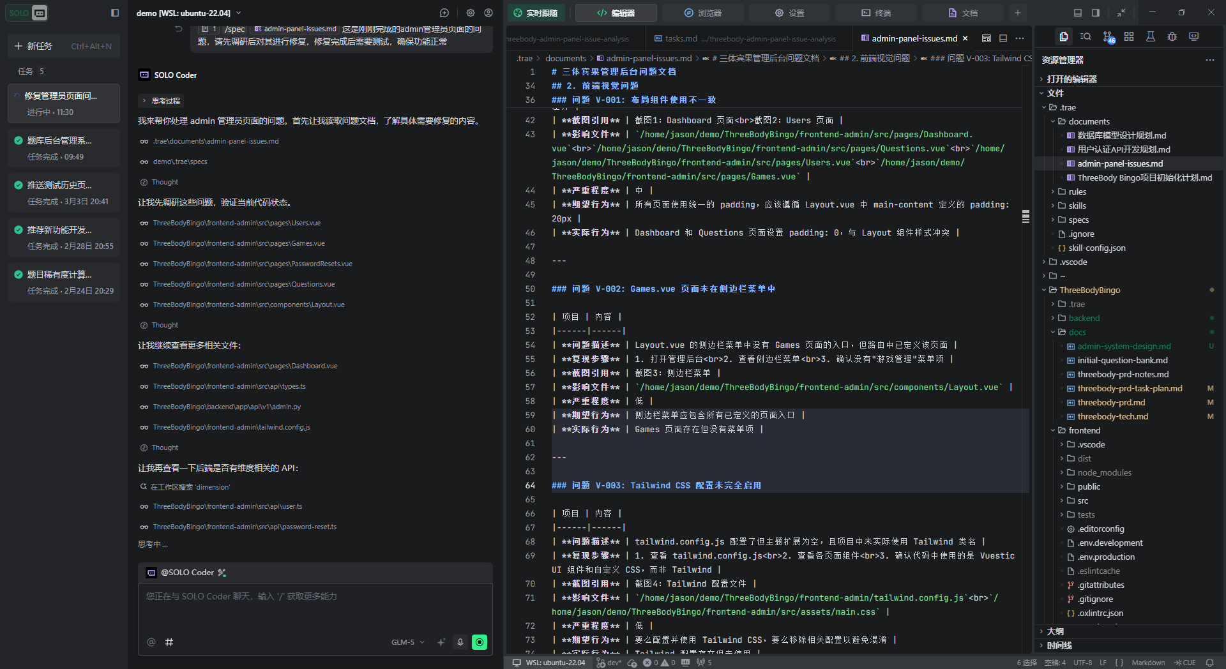Image resolution: width=1226 pixels, height=669 pixels.
Task: Open the Layout.vue file link in chat
Action: point(248,304)
